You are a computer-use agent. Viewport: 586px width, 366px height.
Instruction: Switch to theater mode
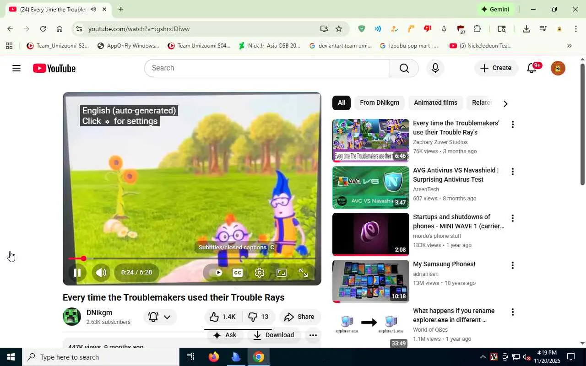click(x=282, y=273)
